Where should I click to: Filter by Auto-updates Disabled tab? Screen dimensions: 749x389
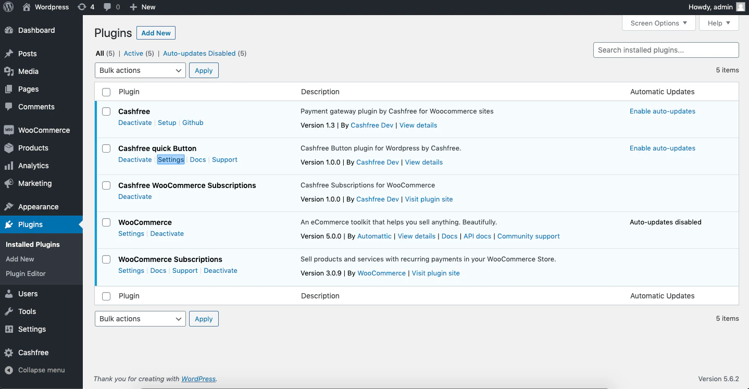coord(199,53)
